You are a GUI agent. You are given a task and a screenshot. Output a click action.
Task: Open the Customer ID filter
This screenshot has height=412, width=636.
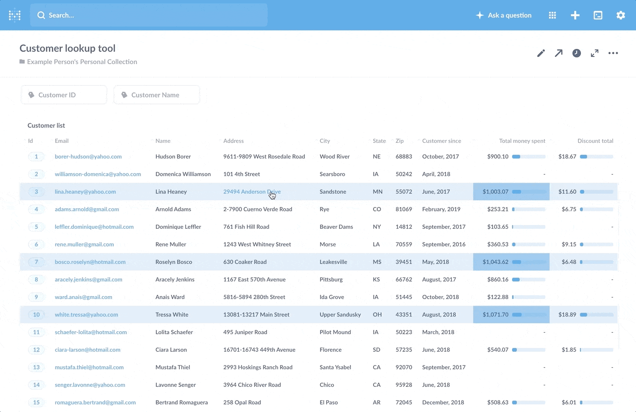(x=64, y=95)
